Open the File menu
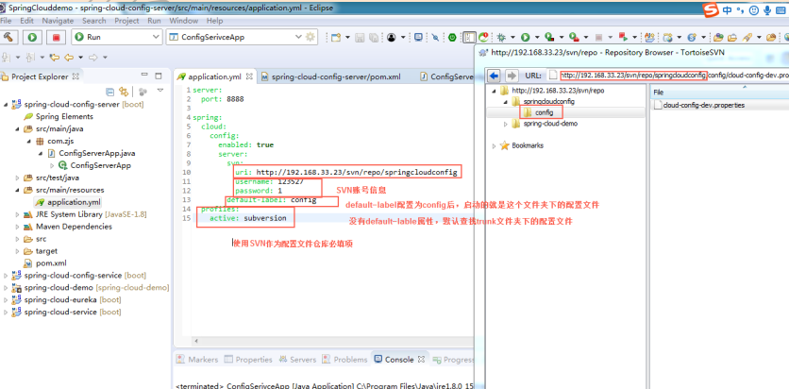Image resolution: width=789 pixels, height=389 pixels. (x=7, y=21)
